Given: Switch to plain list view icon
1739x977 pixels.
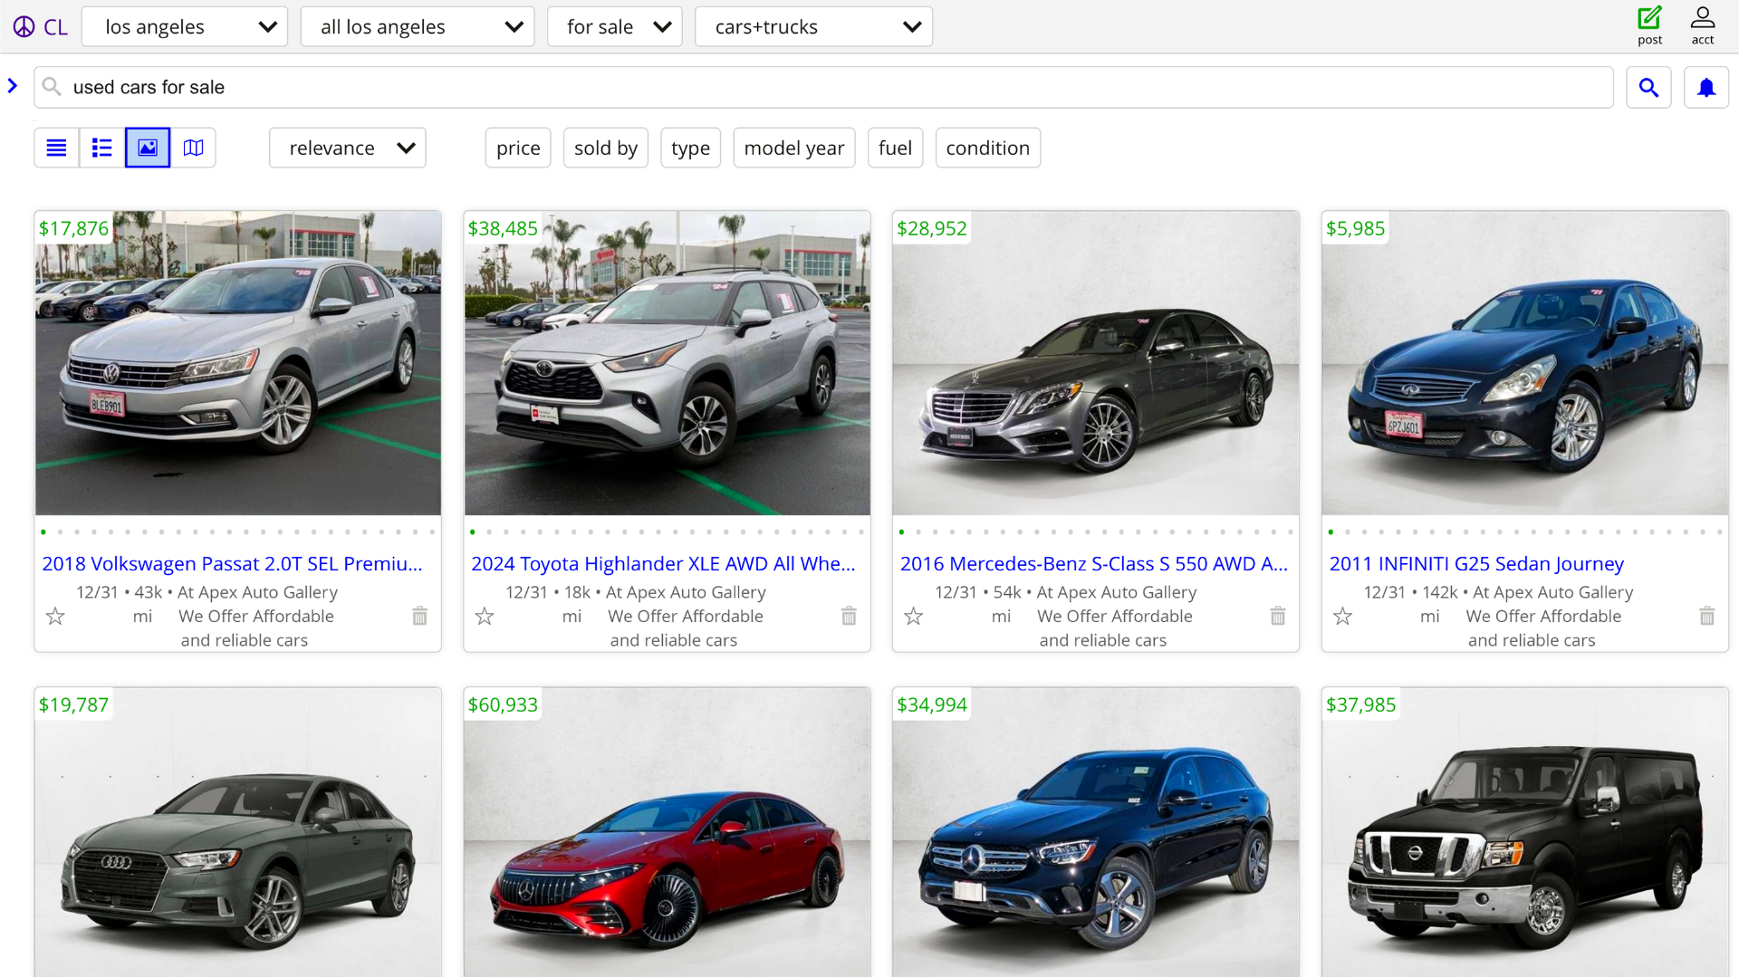Looking at the screenshot, I should [56, 148].
